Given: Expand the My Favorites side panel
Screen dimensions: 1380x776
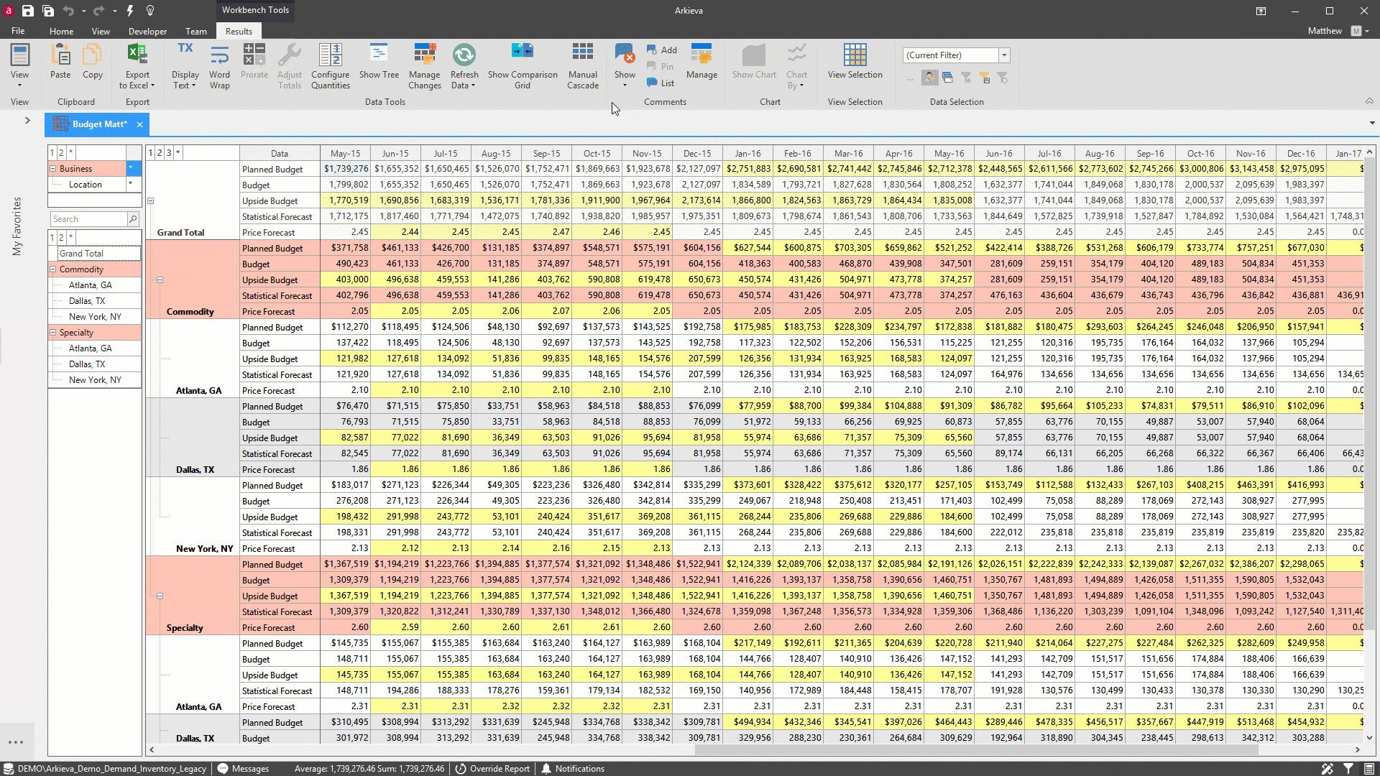Looking at the screenshot, I should (x=27, y=120).
